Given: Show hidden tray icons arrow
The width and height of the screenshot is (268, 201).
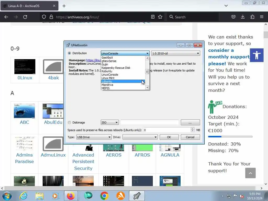Looking at the screenshot, I should pos(222,196).
